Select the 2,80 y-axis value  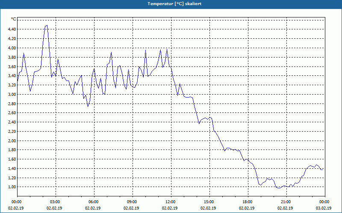pyautogui.click(x=12, y=104)
